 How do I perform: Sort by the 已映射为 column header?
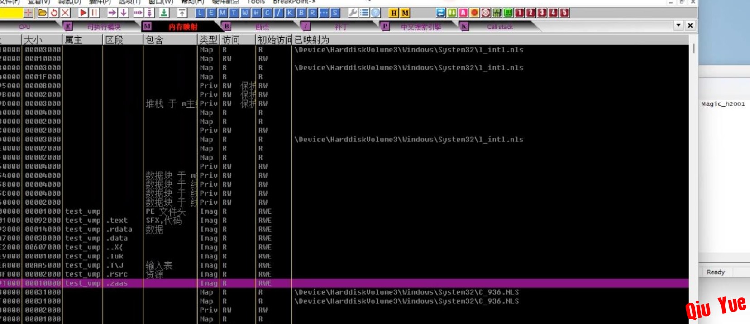[x=490, y=40]
